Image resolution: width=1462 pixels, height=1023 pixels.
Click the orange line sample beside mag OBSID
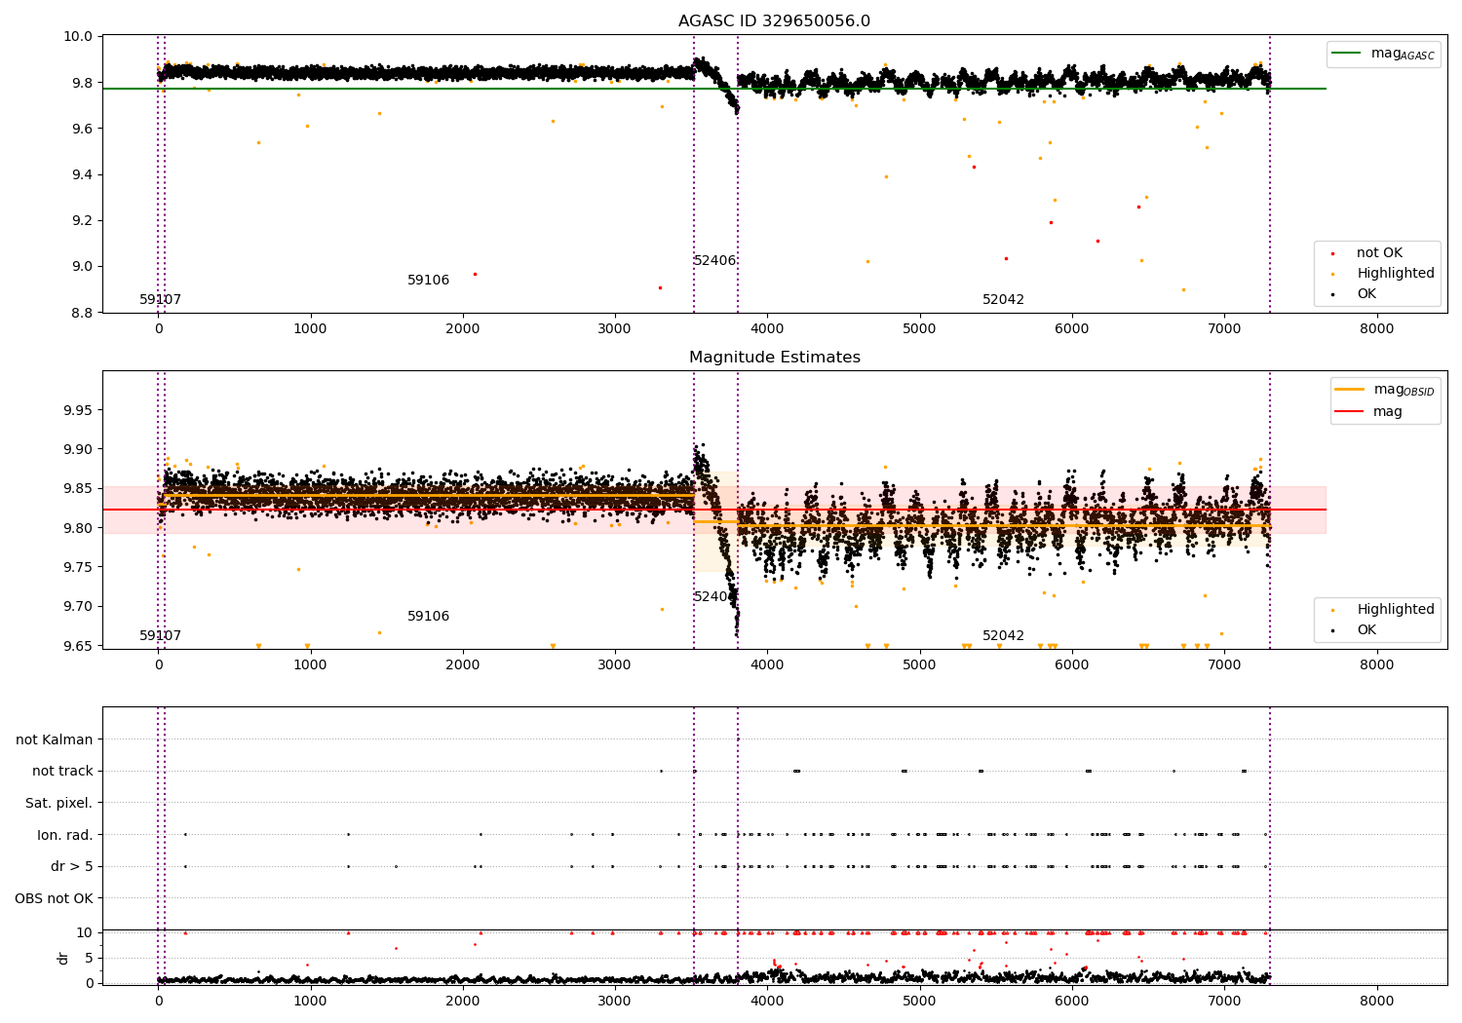tap(1349, 390)
